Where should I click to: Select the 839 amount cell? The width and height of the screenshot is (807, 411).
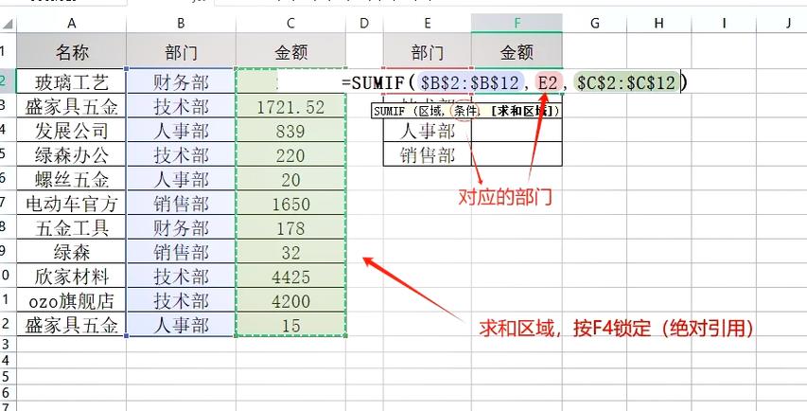(290, 131)
